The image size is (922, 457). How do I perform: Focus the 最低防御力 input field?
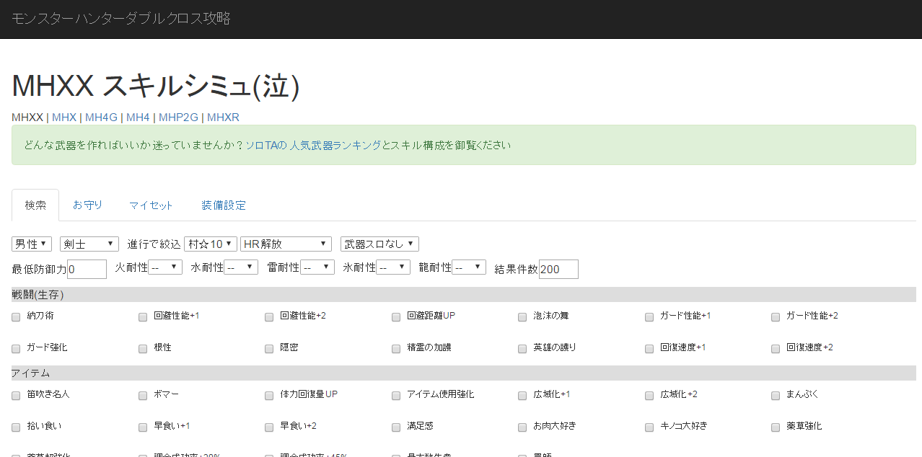(x=87, y=269)
